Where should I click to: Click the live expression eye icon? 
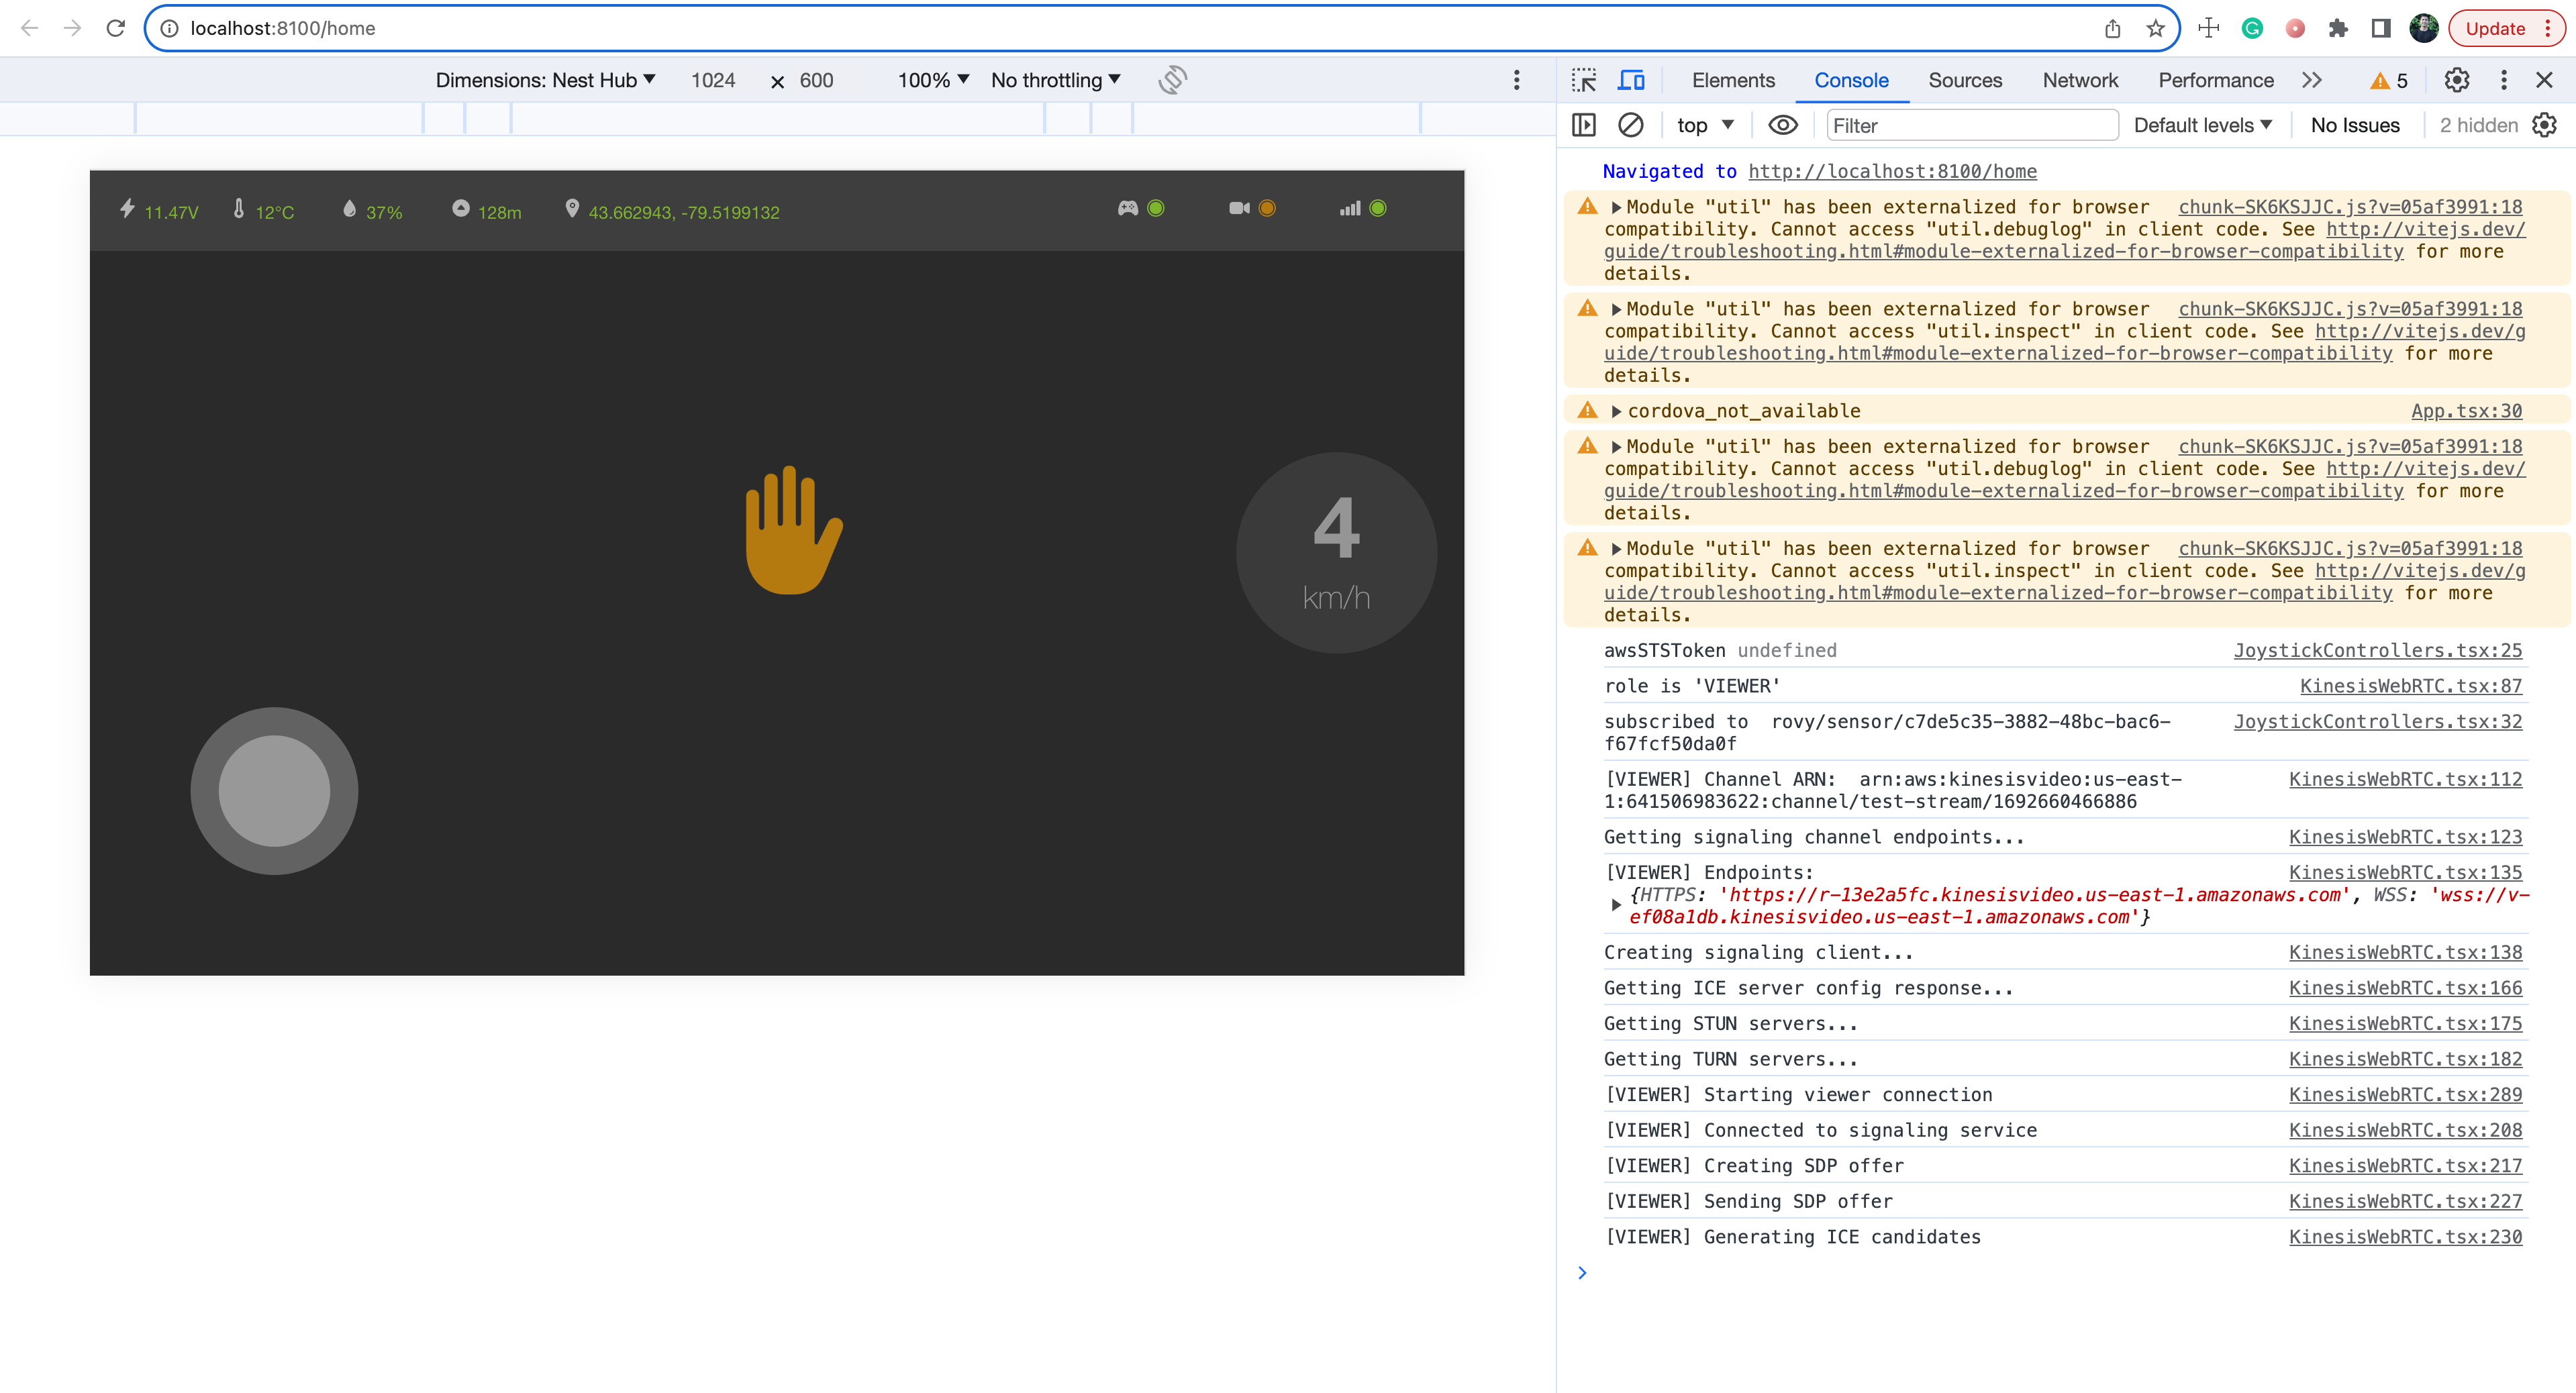pos(1783,125)
